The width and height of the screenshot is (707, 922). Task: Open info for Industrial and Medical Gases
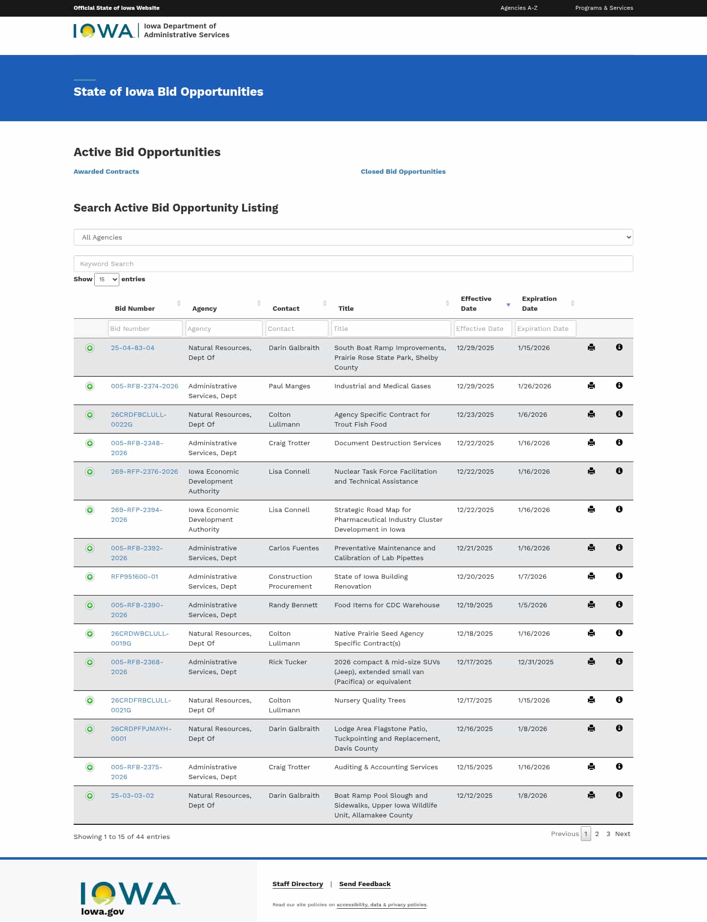(x=619, y=385)
